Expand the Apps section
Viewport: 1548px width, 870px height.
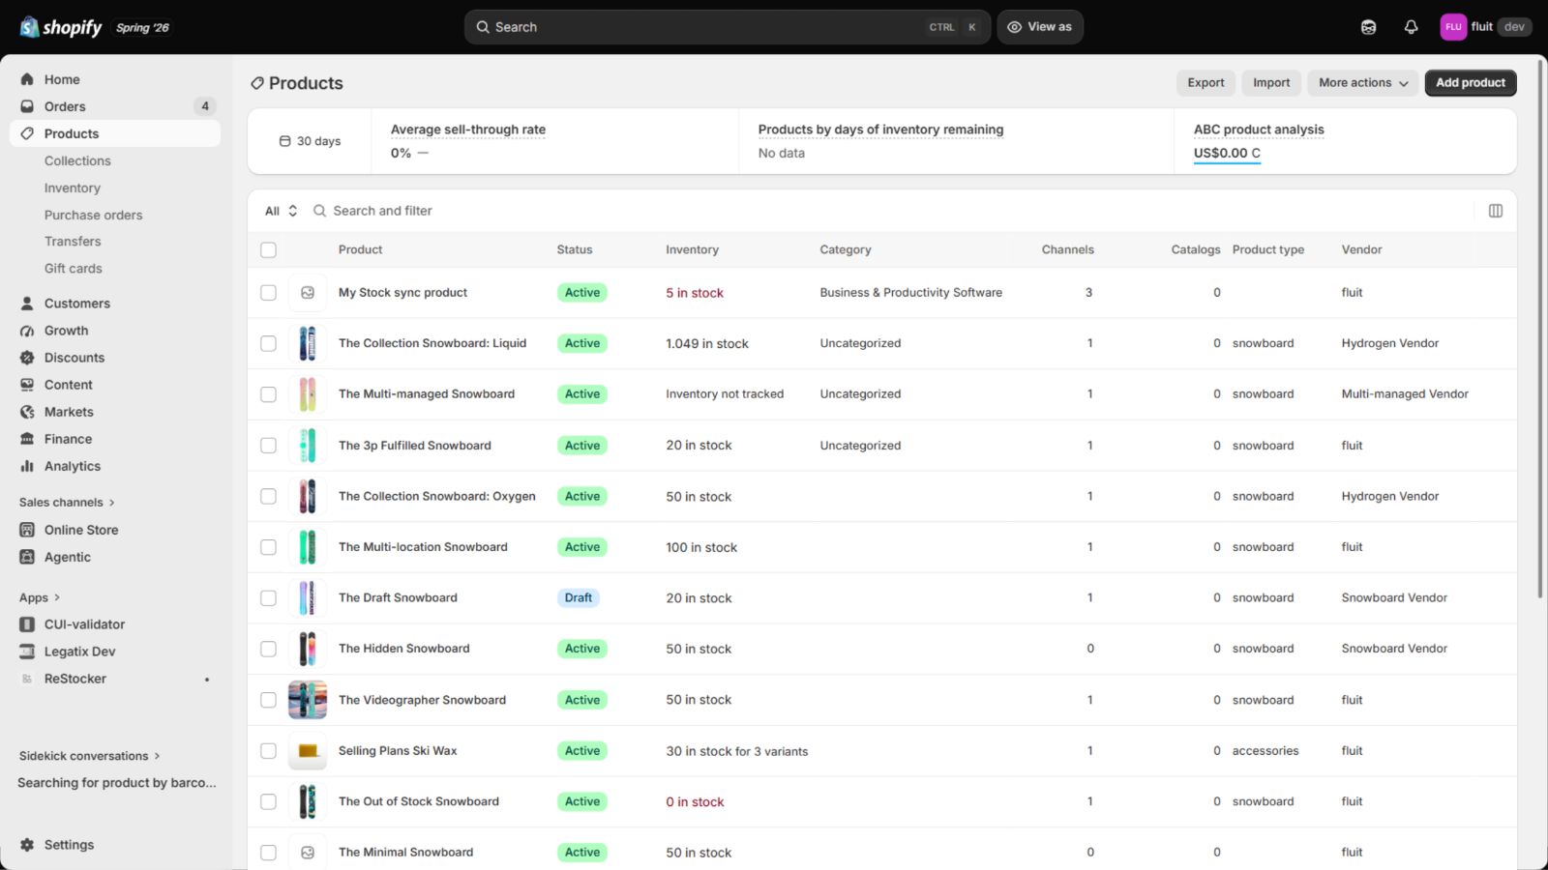[40, 597]
